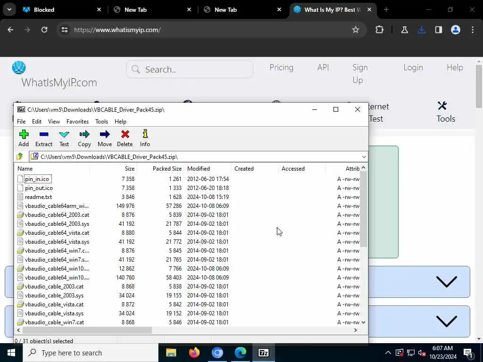This screenshot has width=483, height=362.
Task: Open the tab search dropdown in browser
Action: [9, 10]
